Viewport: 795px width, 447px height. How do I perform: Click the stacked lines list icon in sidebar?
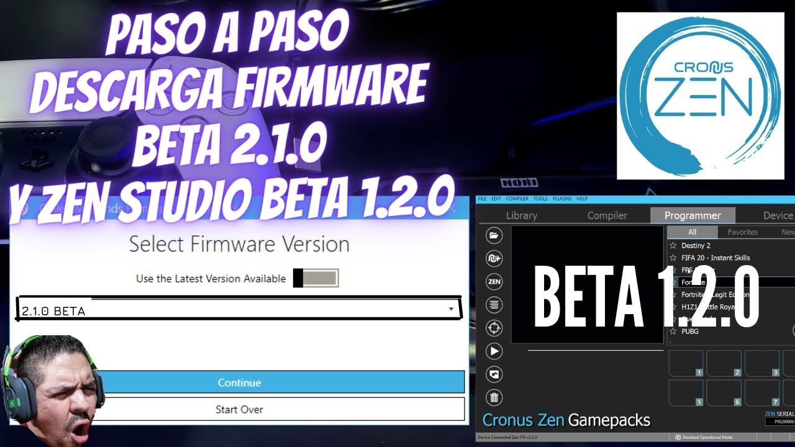point(494,305)
